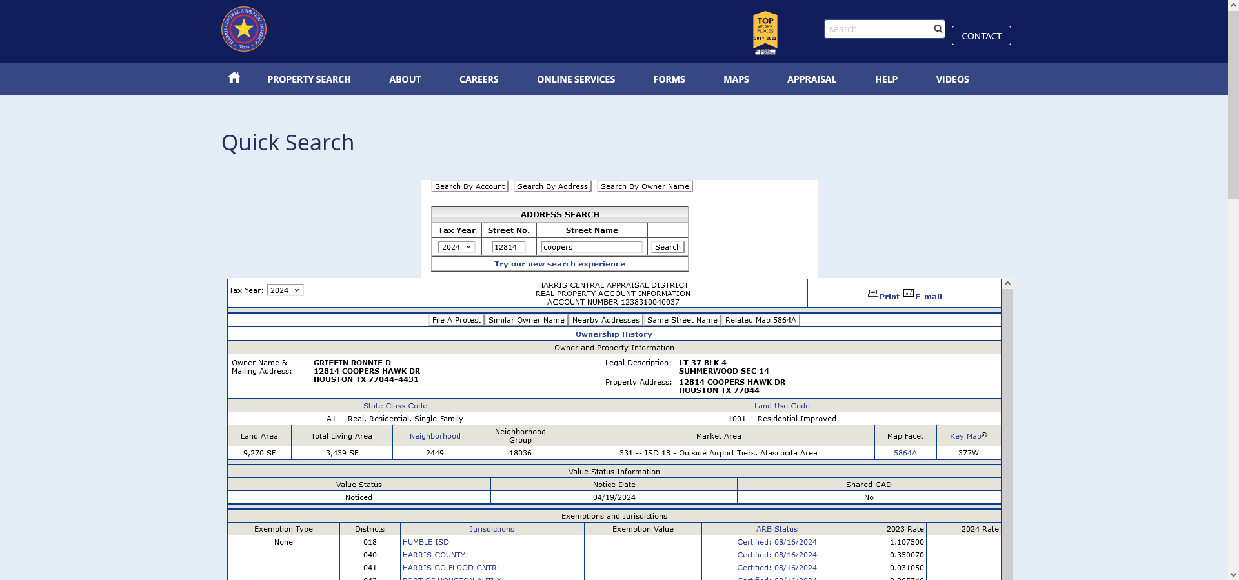
Task: Open the Try our new search experience link
Action: click(560, 264)
